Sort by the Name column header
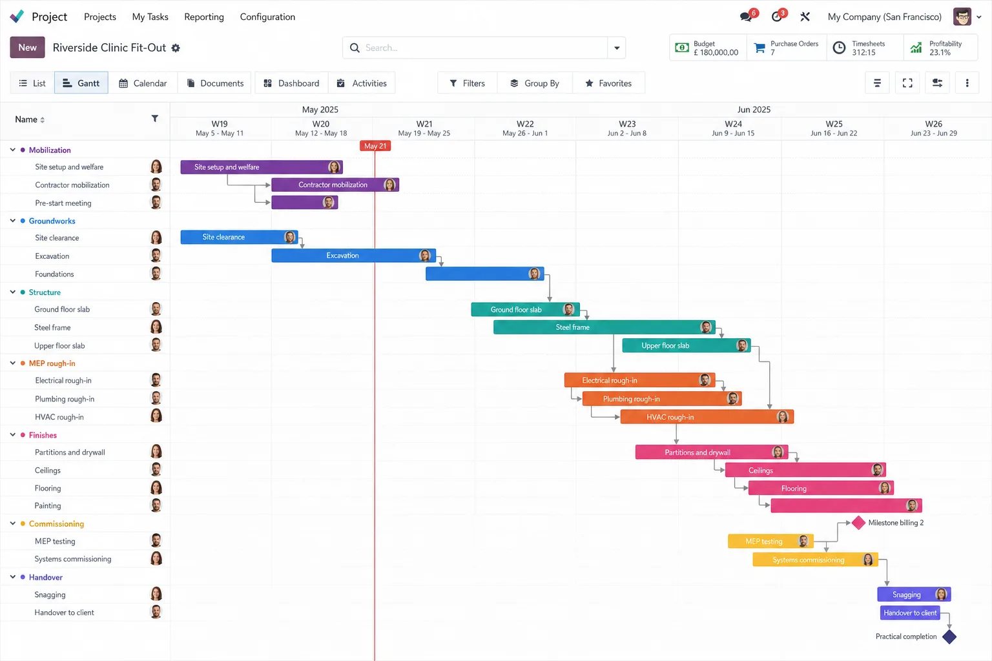The height and width of the screenshot is (661, 992). click(30, 119)
